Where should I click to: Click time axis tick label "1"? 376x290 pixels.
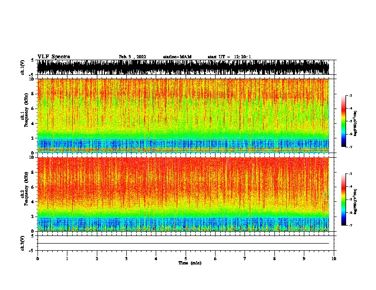coord(67,259)
